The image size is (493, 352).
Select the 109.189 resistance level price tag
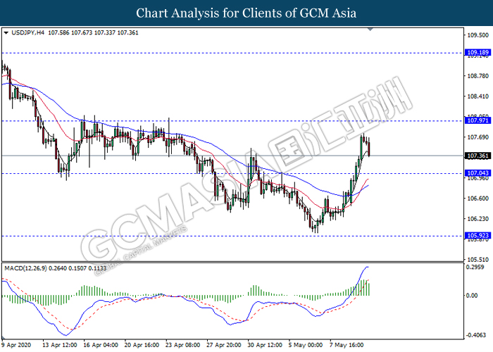click(477, 52)
